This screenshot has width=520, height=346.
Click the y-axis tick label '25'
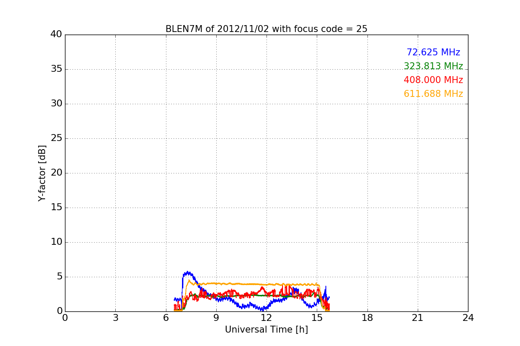56,138
